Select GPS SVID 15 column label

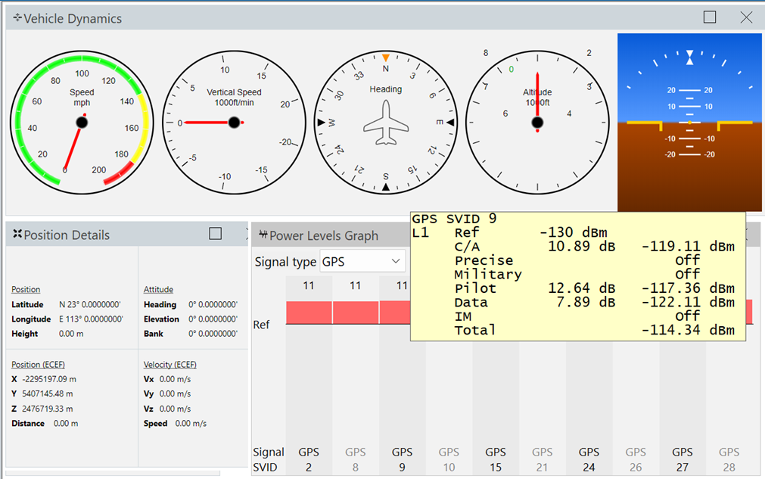tap(496, 459)
